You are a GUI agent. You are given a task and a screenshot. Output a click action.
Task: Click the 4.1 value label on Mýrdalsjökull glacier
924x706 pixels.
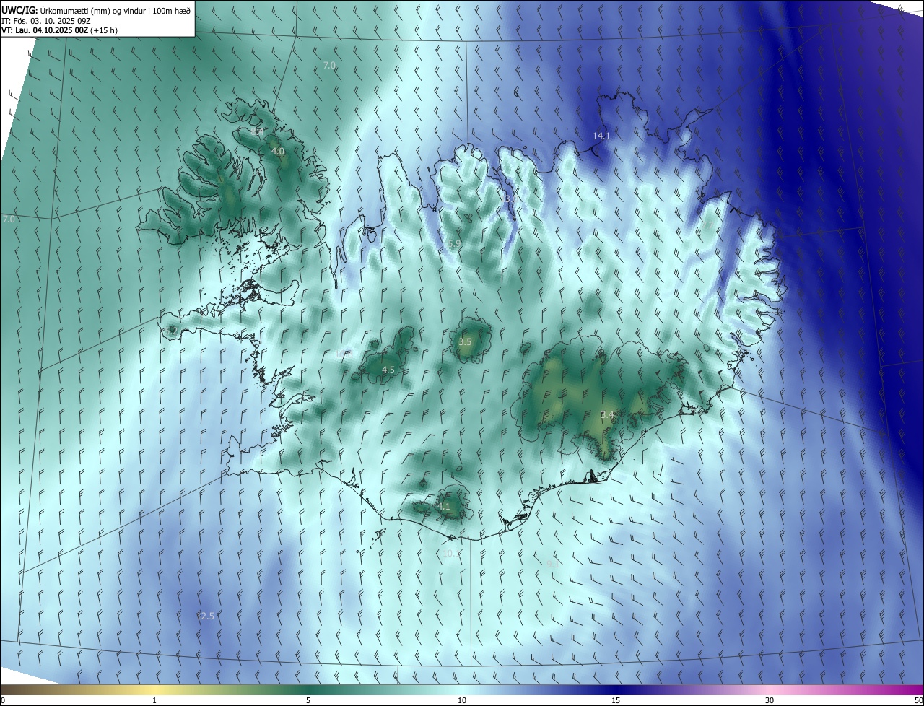[443, 506]
